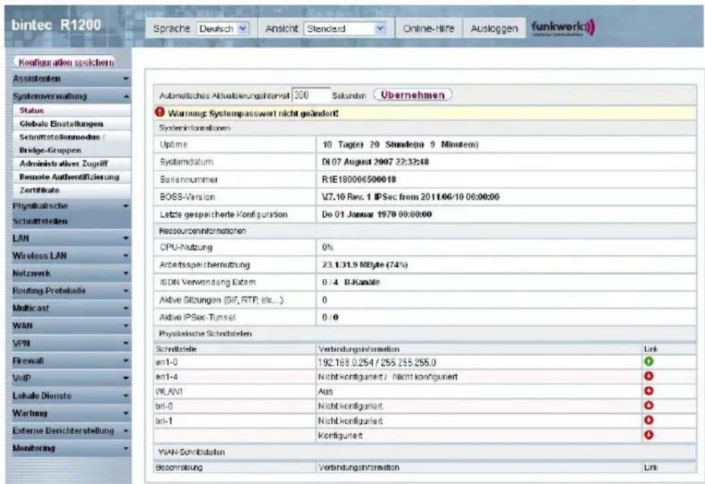705x484 pixels.
Task: Expand the Netzwerk menu section
Action: click(70, 274)
